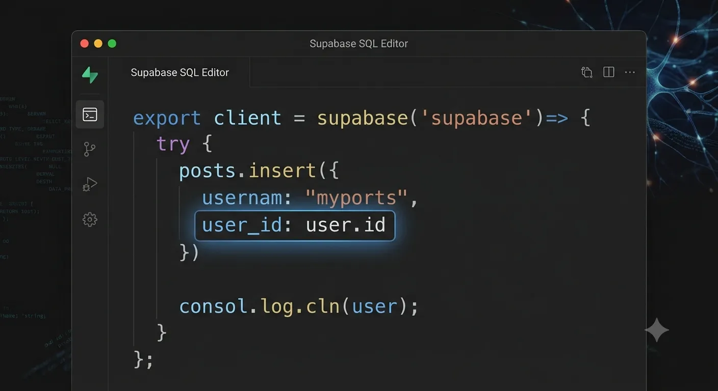Click the 'usernam' property key
Image resolution: width=718 pixels, height=391 pixels.
242,198
